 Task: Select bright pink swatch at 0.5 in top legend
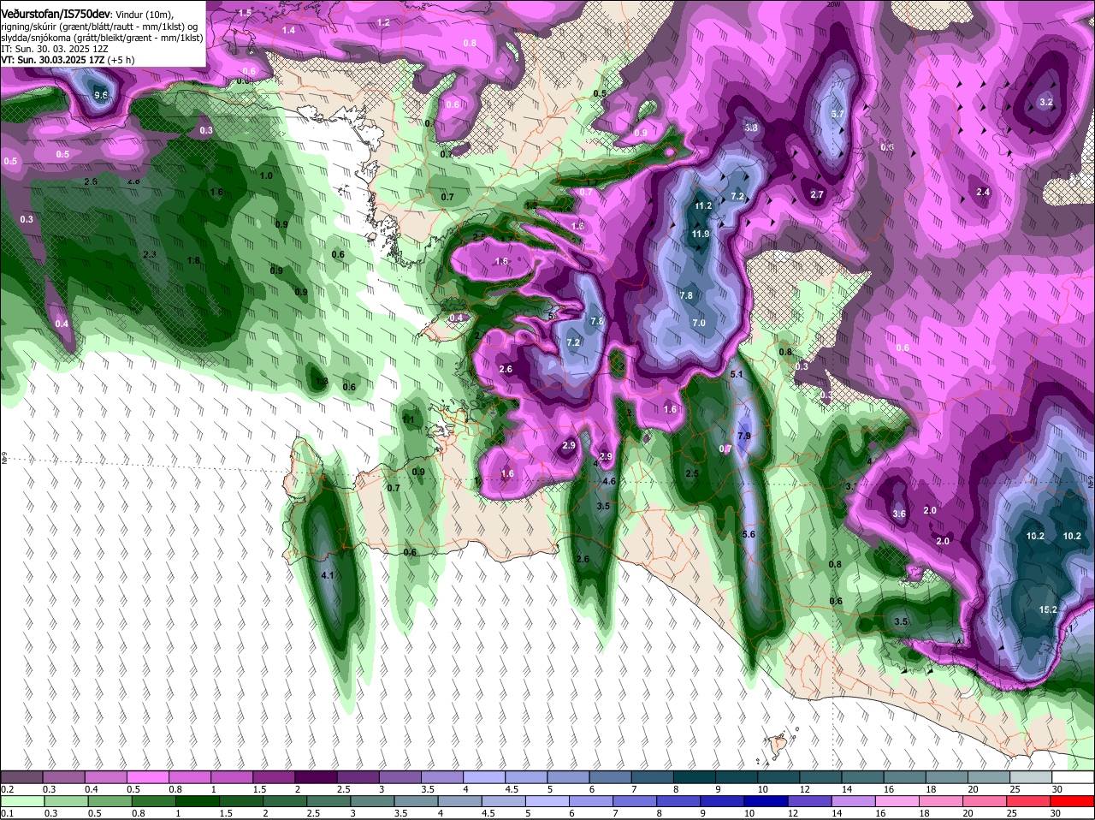coord(147,776)
